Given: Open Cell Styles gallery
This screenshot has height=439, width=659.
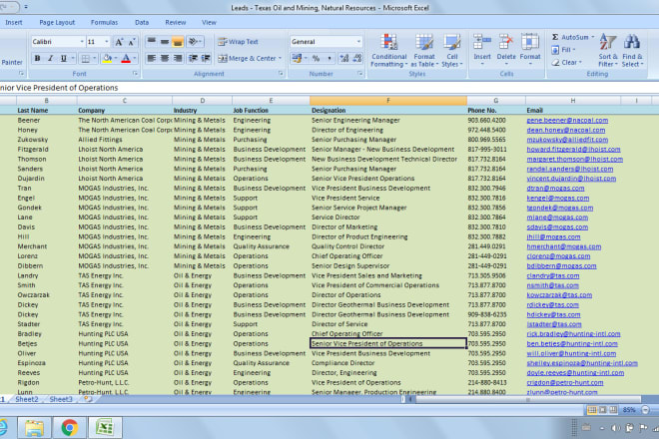Looking at the screenshot, I should click(451, 51).
